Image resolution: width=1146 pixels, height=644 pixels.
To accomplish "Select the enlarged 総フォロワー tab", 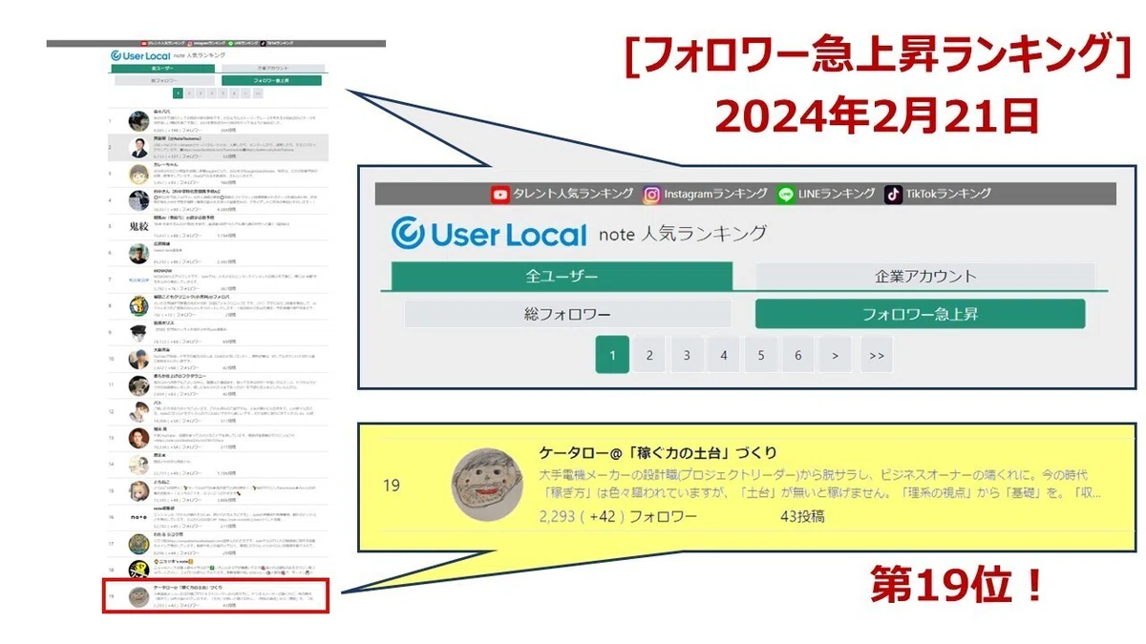I will tap(567, 314).
